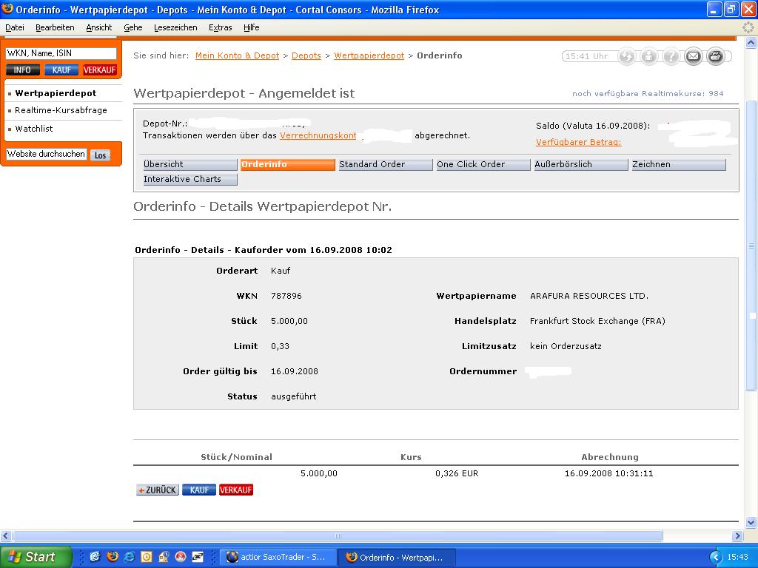Select the Orderinfo tab
This screenshot has height=568, width=758.
[x=288, y=164]
